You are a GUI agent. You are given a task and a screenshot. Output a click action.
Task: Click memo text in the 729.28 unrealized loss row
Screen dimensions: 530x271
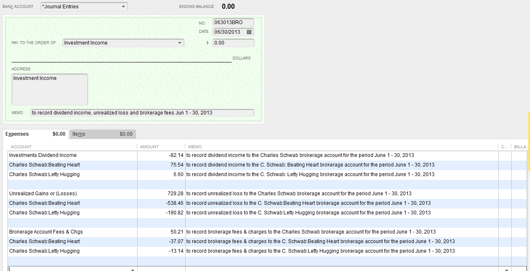pyautogui.click(x=299, y=194)
